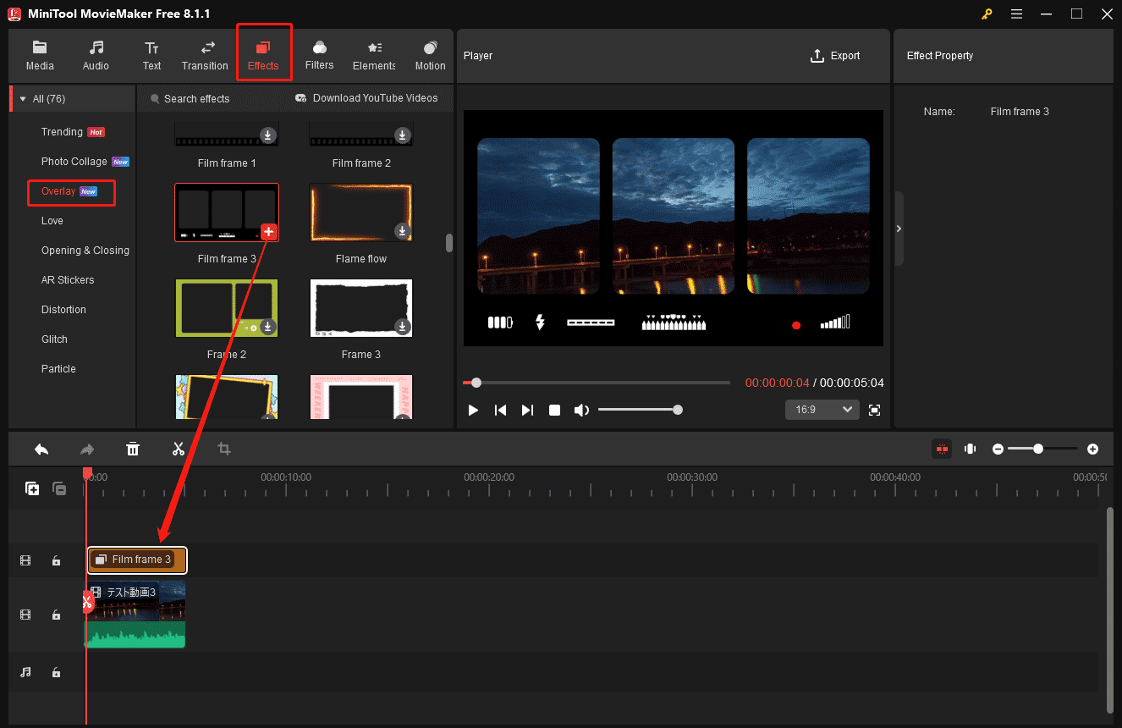
Task: Zoom out the timeline
Action: coord(998,449)
